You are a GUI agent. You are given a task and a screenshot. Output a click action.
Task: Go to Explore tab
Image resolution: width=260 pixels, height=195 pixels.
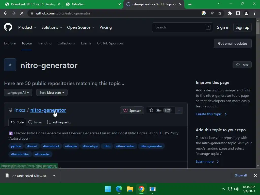pos(10,43)
